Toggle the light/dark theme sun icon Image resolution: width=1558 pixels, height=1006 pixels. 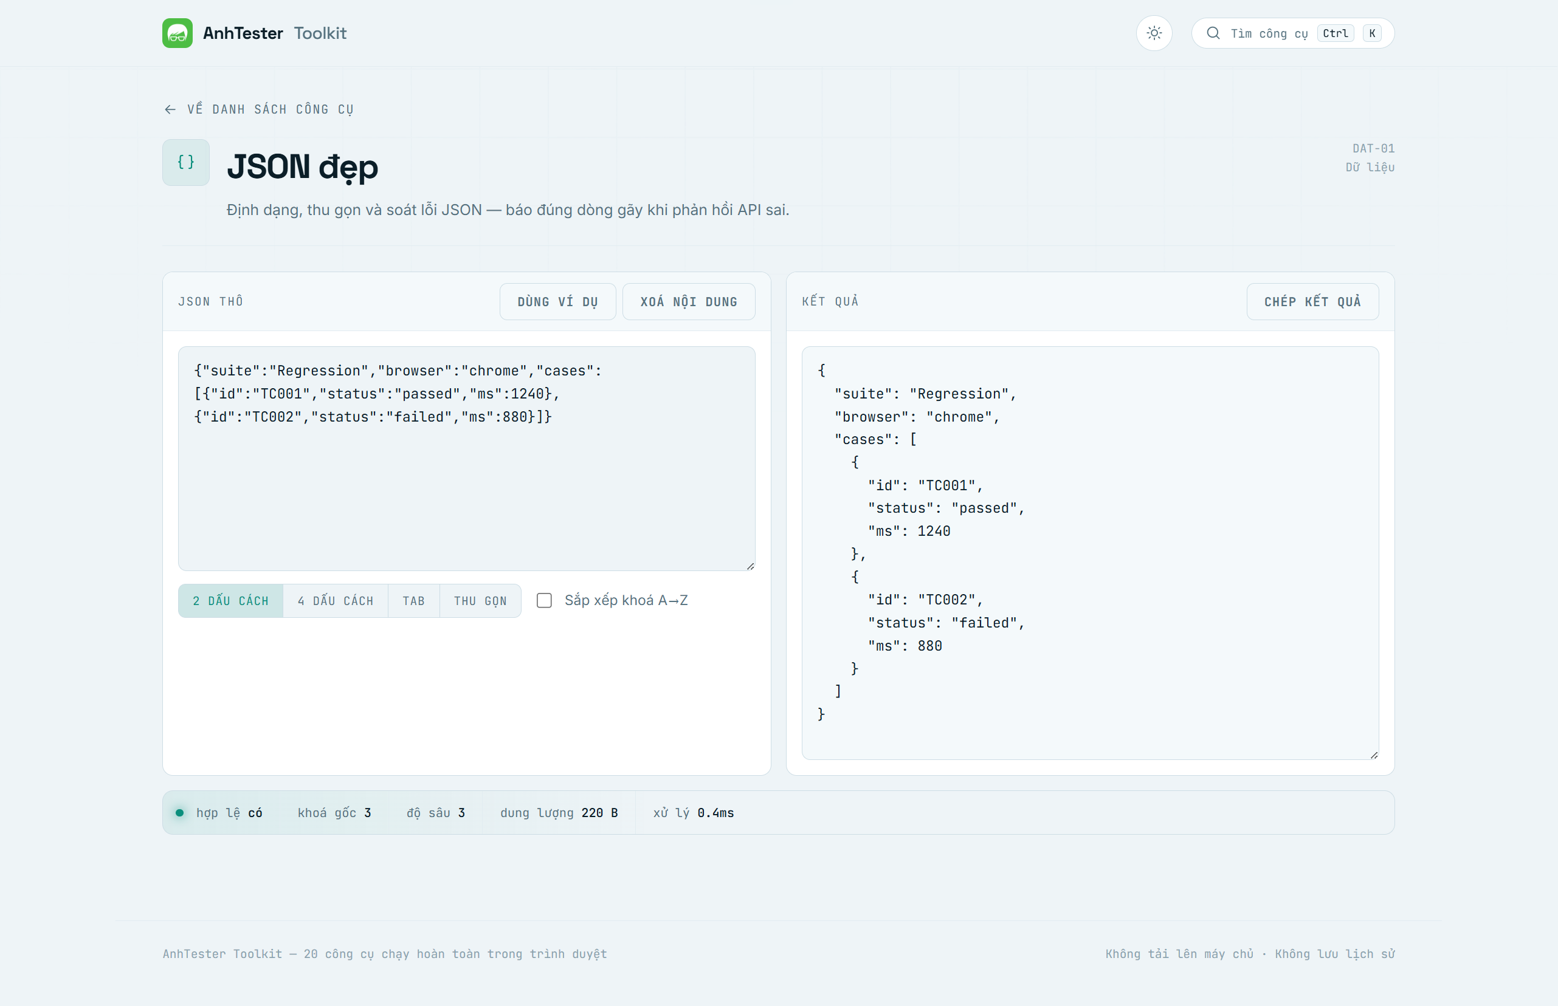click(x=1154, y=33)
